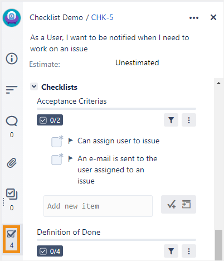Open the Acceptance Criterias three-dot menu
Screen dimensions: 224x261
pos(189,120)
